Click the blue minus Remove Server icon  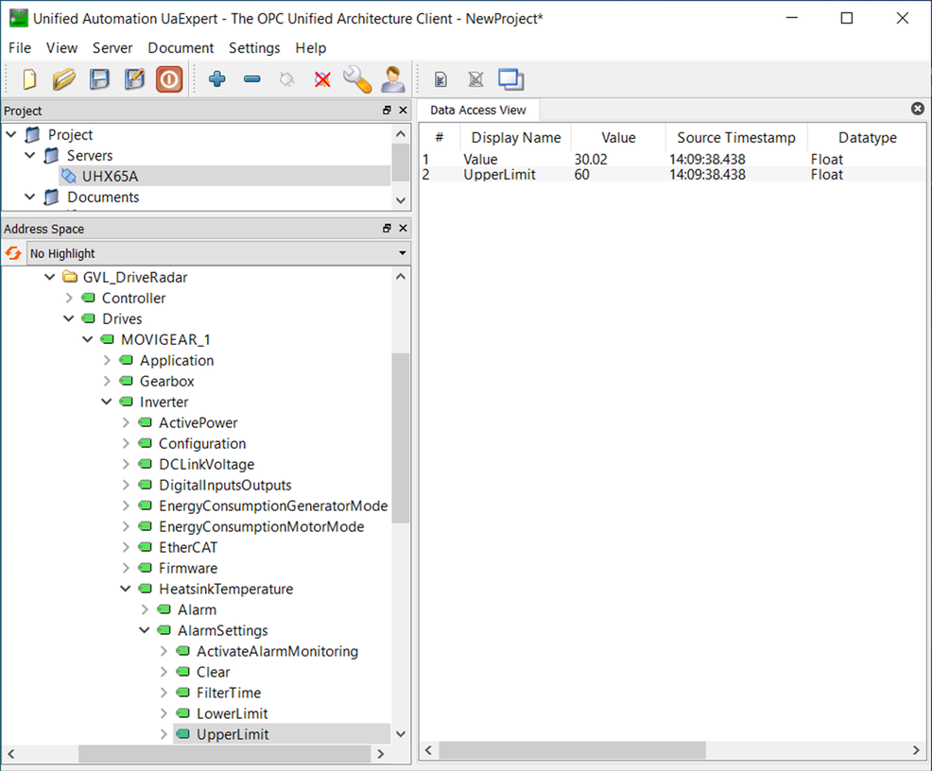252,79
